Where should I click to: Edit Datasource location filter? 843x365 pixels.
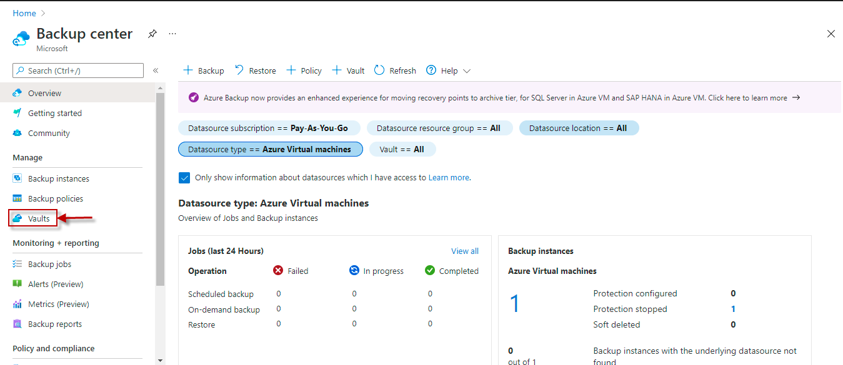coord(579,128)
